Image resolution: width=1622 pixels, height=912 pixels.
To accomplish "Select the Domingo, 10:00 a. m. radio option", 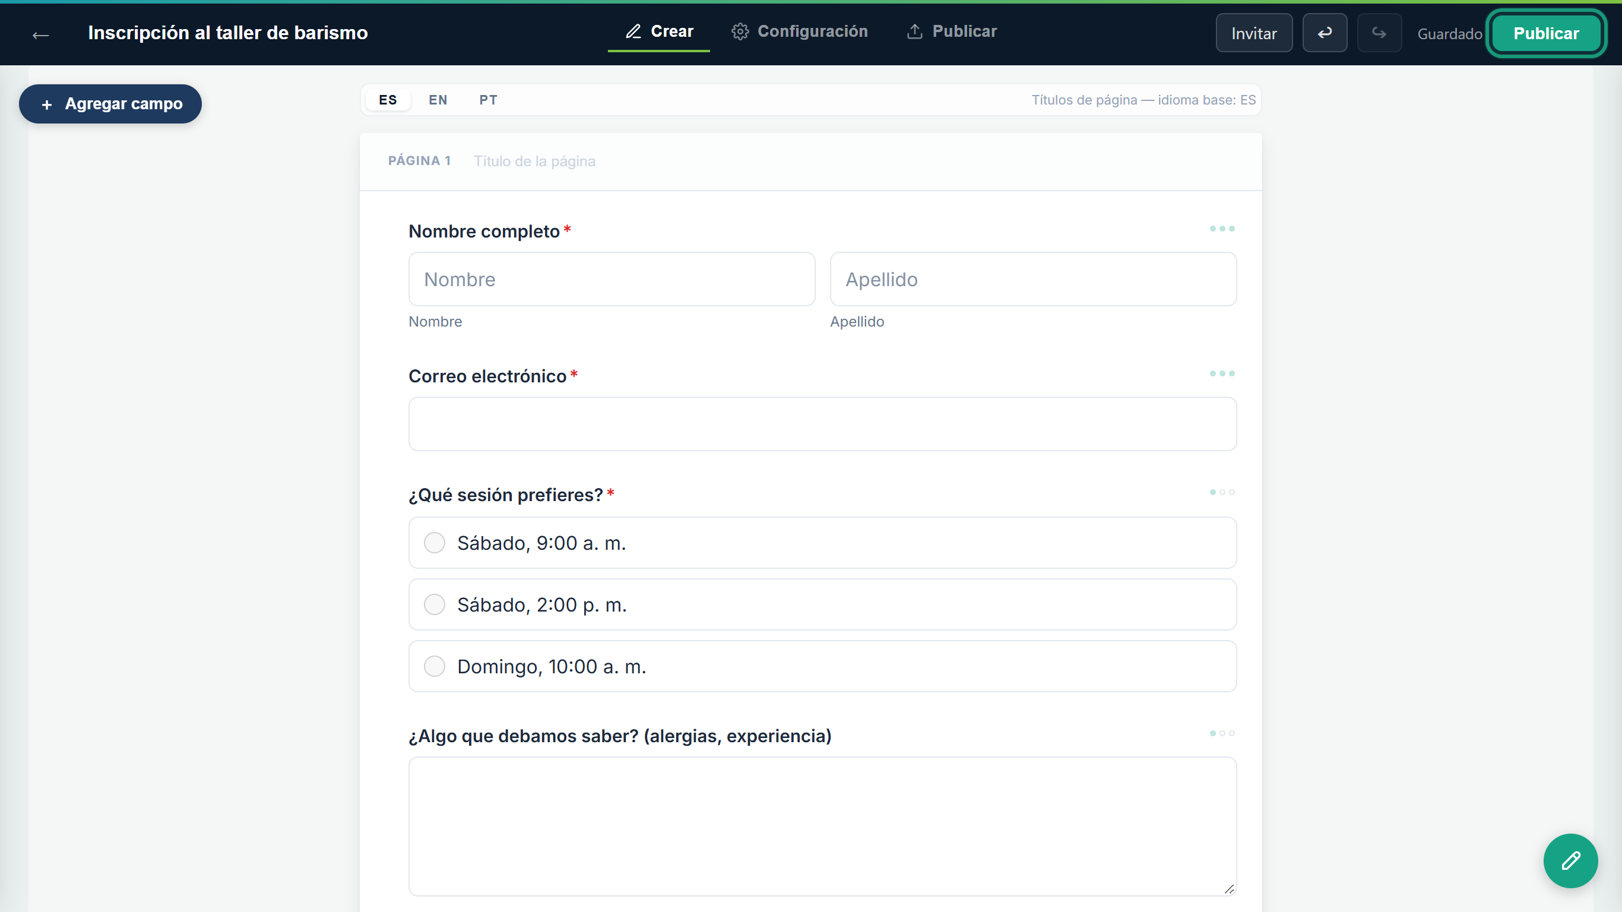I will point(822,666).
